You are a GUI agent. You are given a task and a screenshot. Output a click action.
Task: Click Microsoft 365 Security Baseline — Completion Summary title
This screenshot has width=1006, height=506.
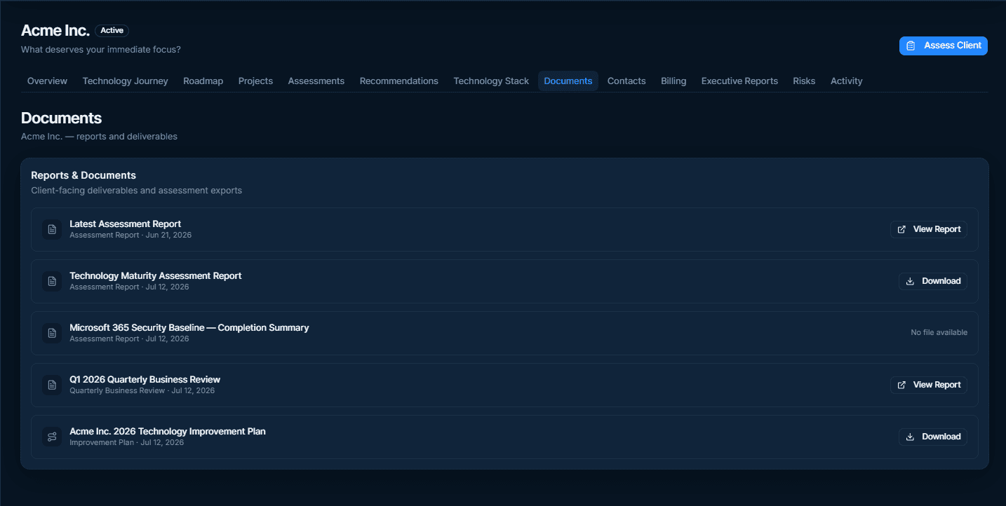coord(189,328)
